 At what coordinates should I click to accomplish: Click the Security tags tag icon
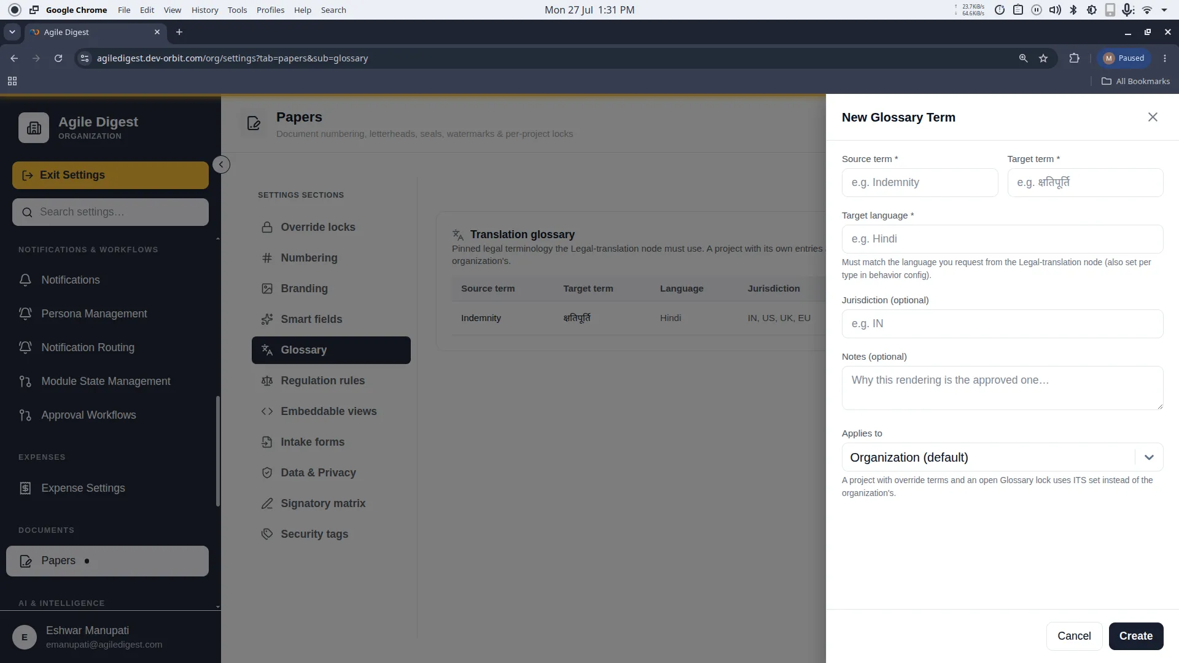(267, 534)
